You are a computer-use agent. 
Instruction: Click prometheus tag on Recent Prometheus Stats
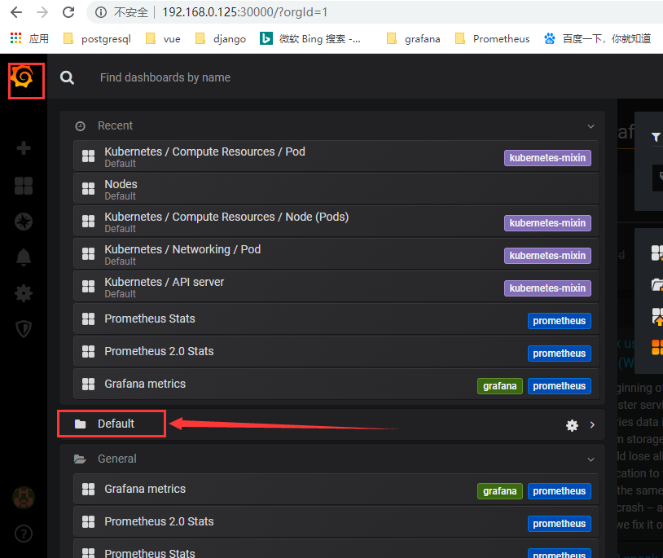pos(560,321)
